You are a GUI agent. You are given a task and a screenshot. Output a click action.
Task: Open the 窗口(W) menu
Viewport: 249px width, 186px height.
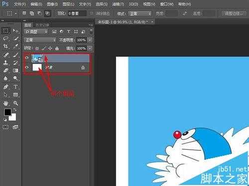pos(167,4)
